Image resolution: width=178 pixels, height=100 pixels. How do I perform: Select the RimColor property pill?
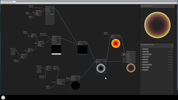(x=145, y=49)
